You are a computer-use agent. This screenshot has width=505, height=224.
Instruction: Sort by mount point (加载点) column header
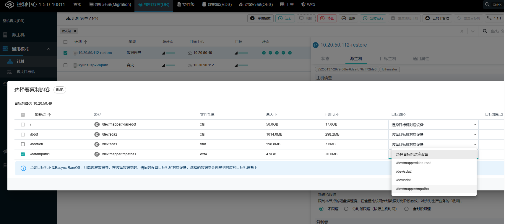[40, 115]
